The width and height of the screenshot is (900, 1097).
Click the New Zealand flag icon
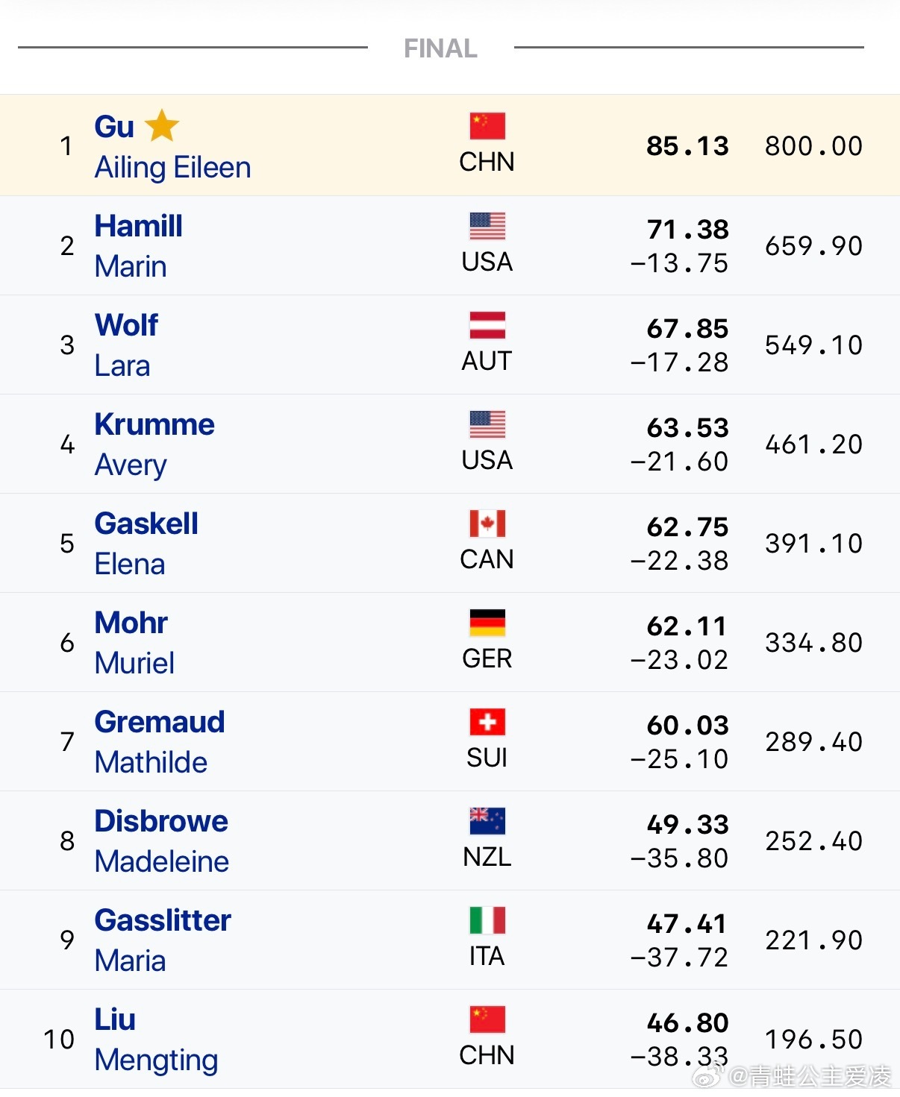click(487, 821)
